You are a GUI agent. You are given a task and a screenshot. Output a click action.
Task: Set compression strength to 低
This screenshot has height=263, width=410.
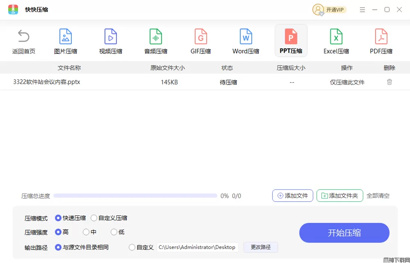114,232
